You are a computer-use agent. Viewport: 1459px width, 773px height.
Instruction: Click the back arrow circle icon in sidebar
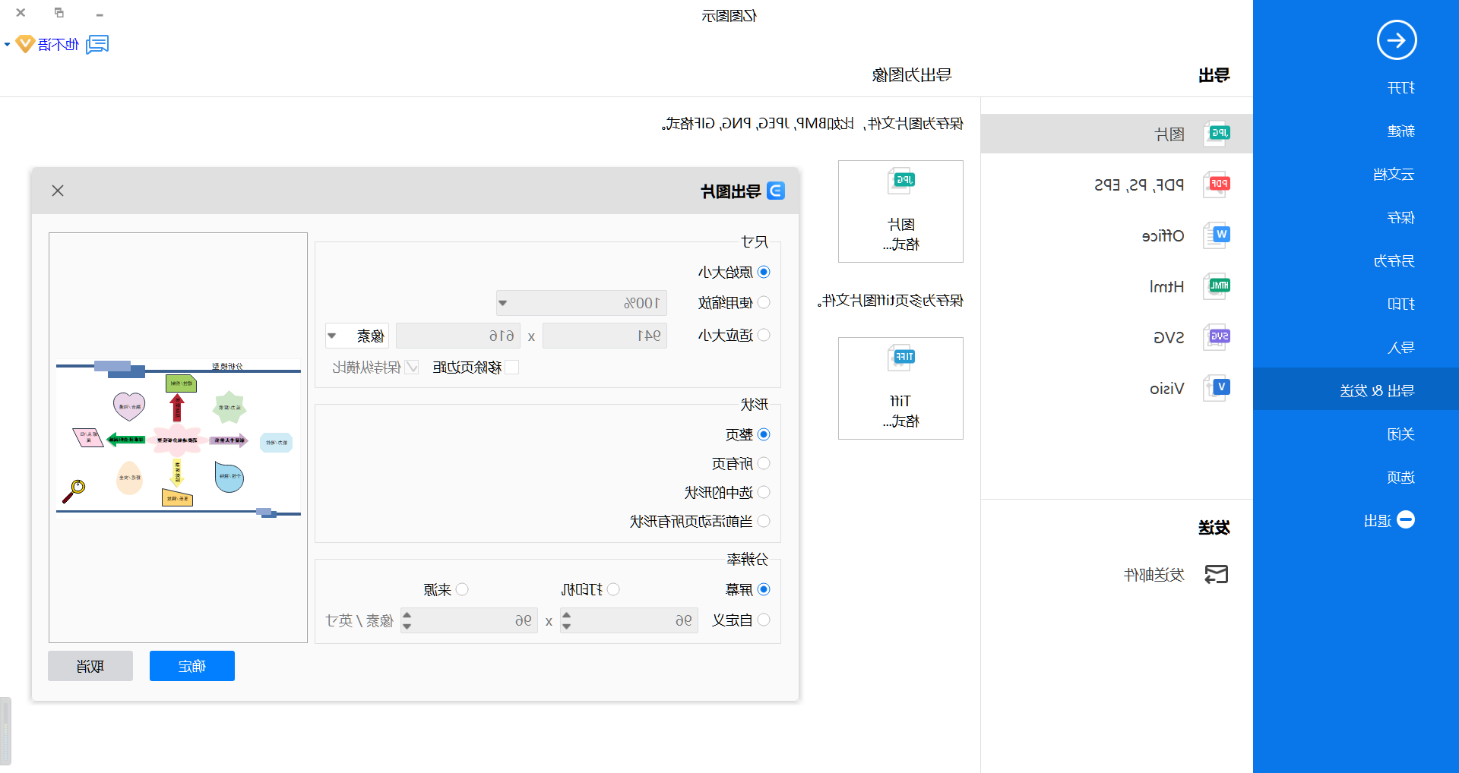(x=1397, y=40)
